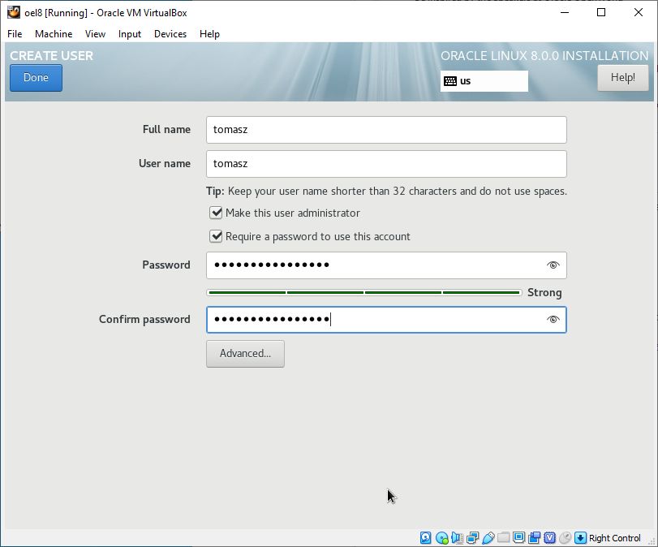Screen dimensions: 658x547
Task: Click the audio status icon
Action: 457,538
